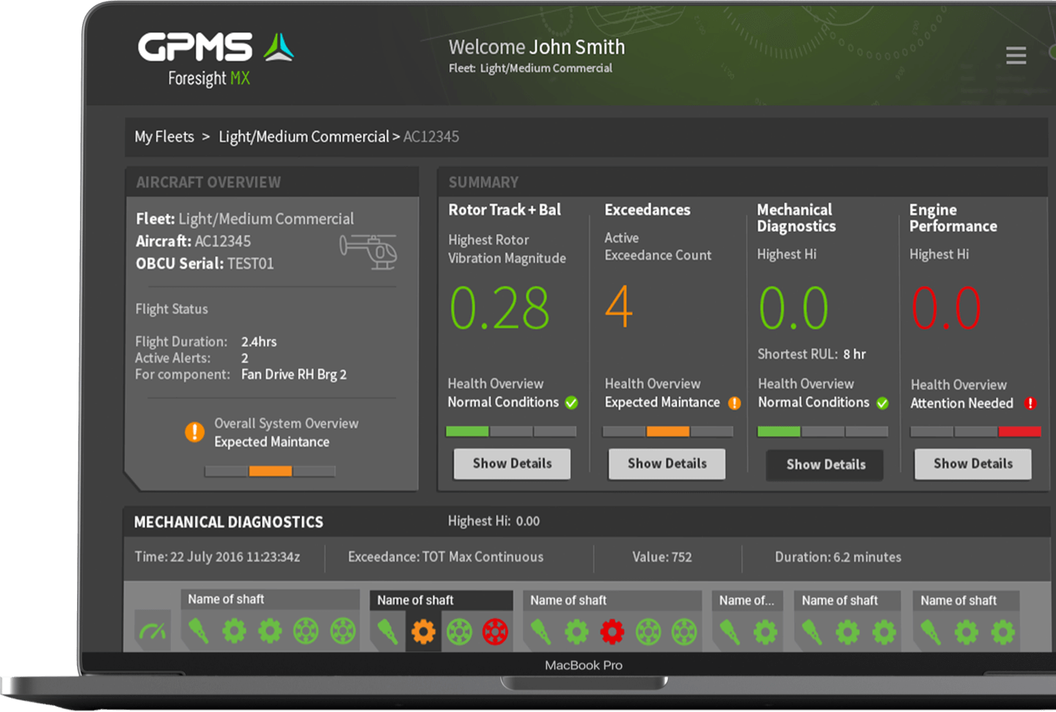Click the helicopter icon in Aircraft Overview
The height and width of the screenshot is (712, 1056).
pos(367,252)
